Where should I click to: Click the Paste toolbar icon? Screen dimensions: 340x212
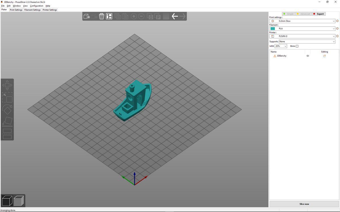[x=125, y=16]
